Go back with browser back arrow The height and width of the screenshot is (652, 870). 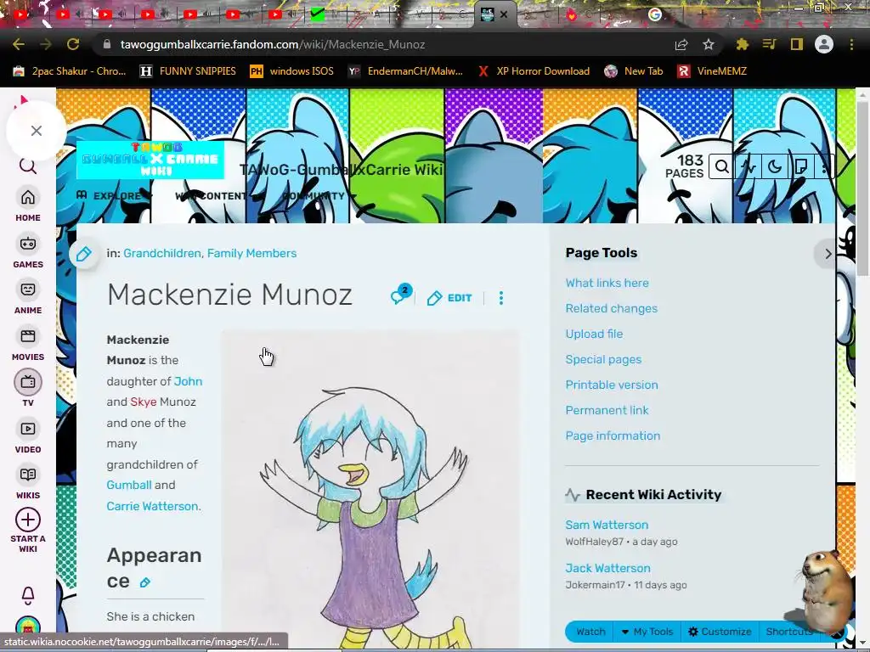(19, 44)
